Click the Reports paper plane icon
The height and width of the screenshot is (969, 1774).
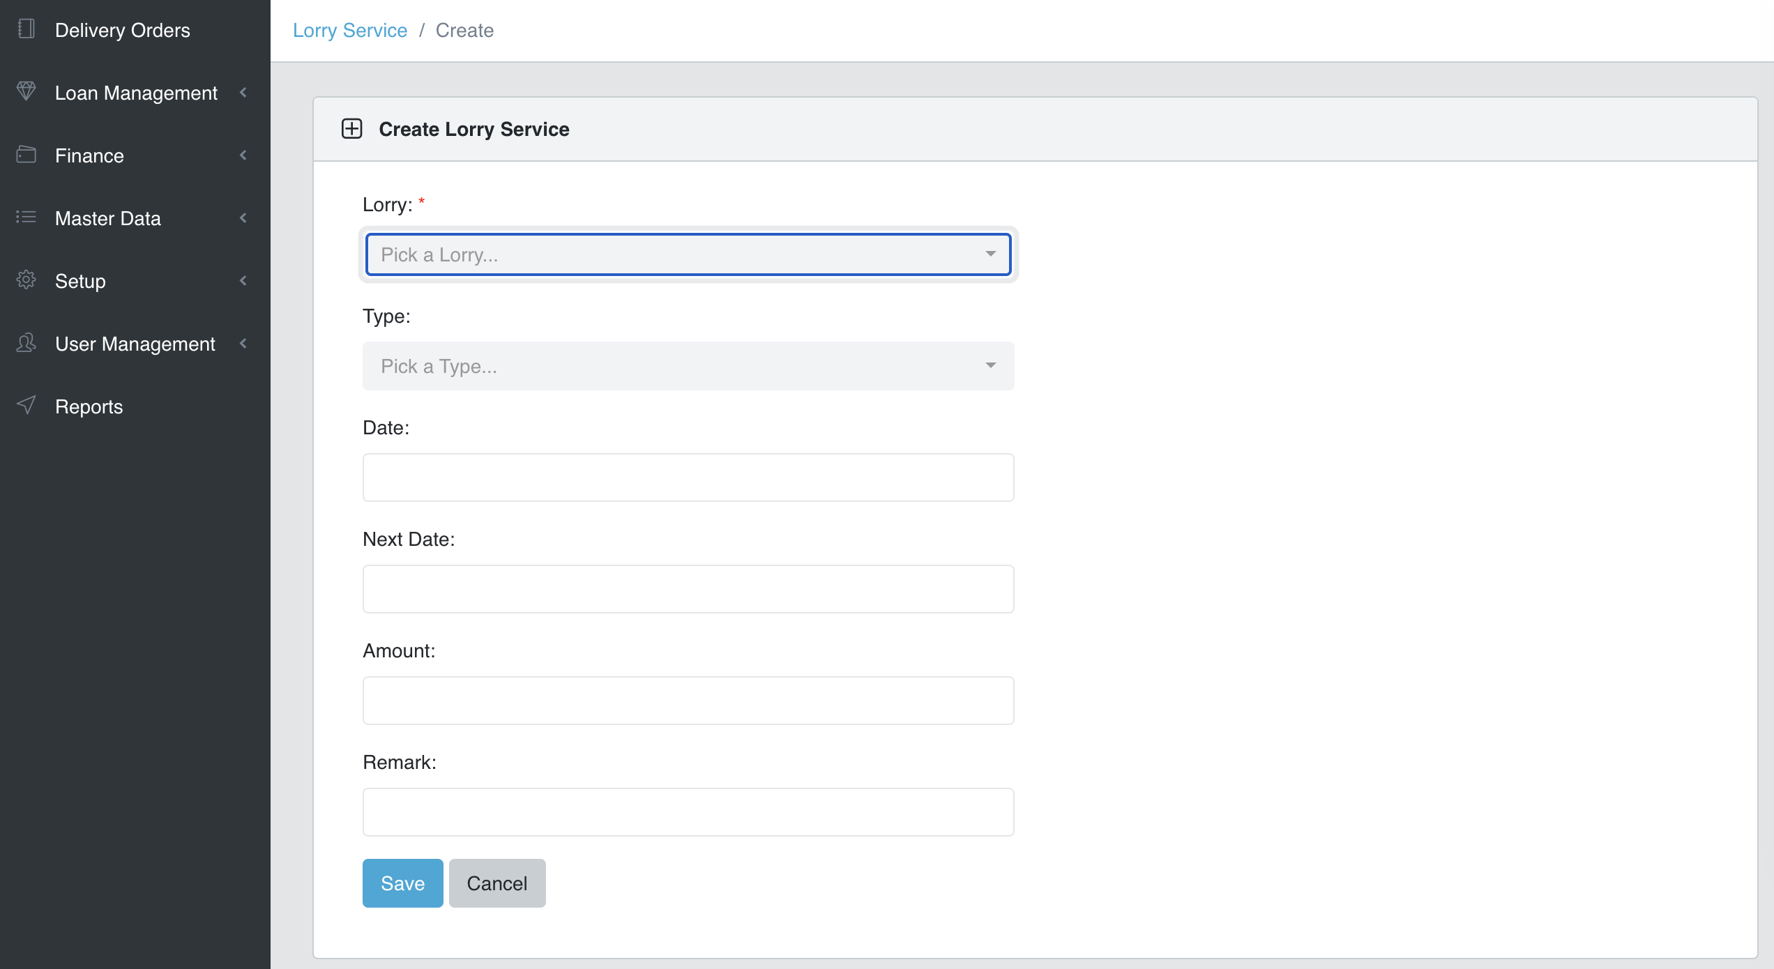(26, 405)
